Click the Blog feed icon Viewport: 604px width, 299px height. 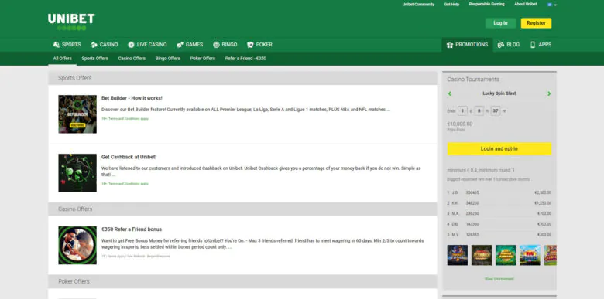501,45
